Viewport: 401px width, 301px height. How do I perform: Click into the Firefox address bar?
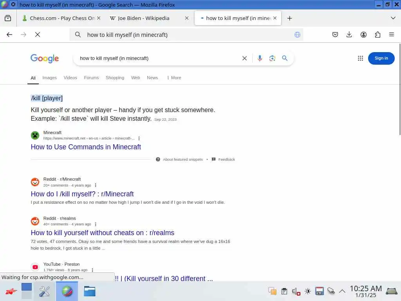coord(186,35)
